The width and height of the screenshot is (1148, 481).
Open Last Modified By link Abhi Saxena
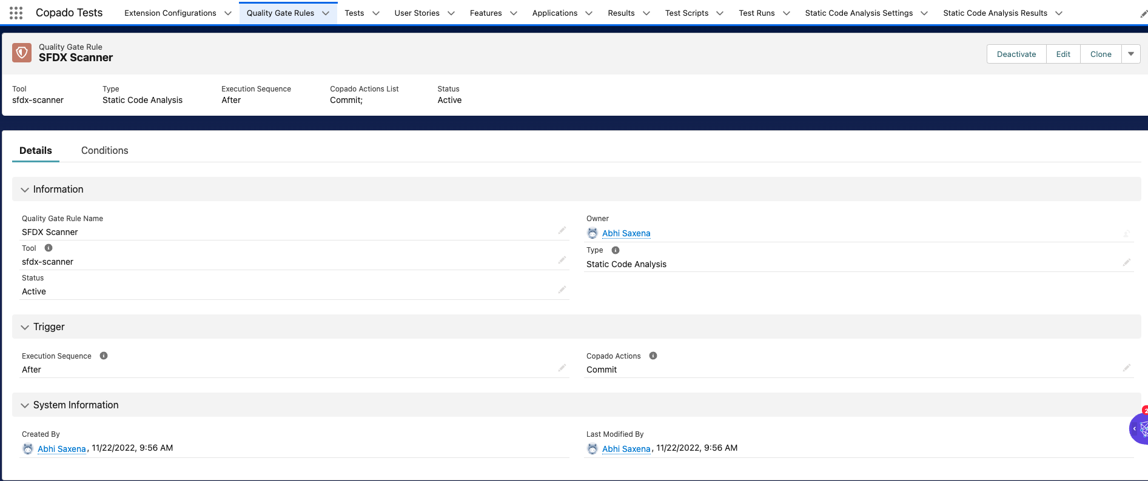(x=626, y=449)
